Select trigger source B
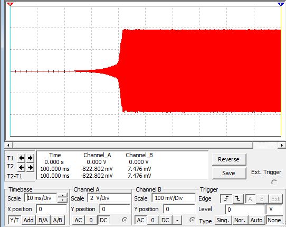Image resolution: width=286 pixels, height=227 pixels. 262,199
